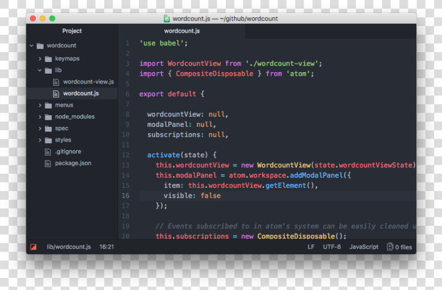Click getElement on line 15

pyautogui.click(x=286, y=185)
